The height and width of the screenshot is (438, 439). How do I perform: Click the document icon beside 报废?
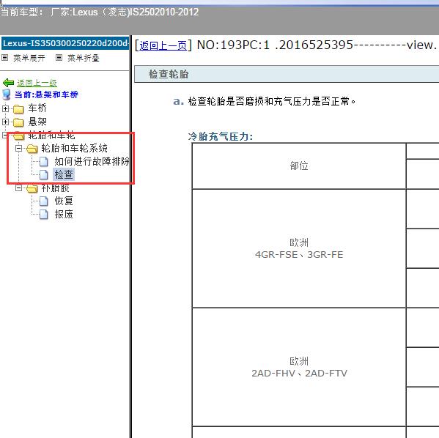[43, 215]
